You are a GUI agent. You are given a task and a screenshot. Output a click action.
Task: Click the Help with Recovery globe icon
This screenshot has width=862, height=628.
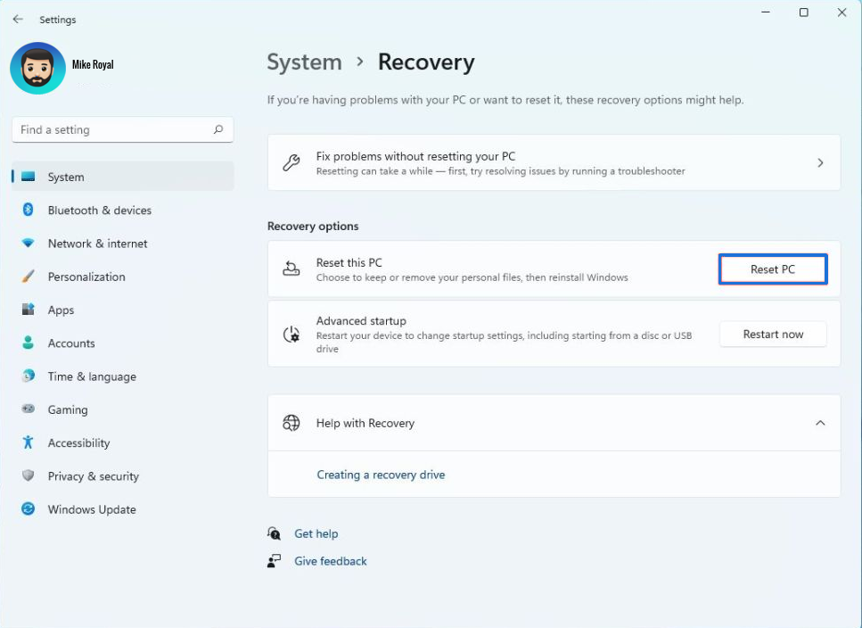[x=291, y=423]
